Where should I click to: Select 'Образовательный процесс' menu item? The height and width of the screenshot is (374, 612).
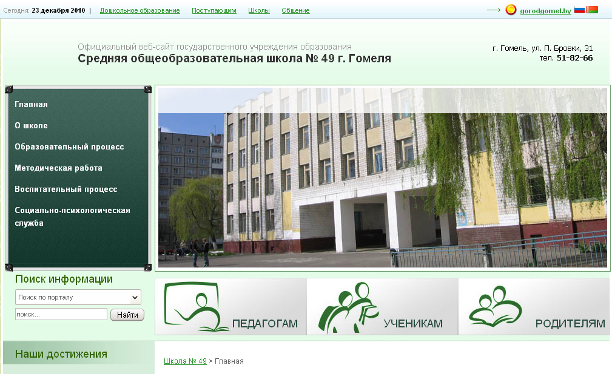(69, 147)
